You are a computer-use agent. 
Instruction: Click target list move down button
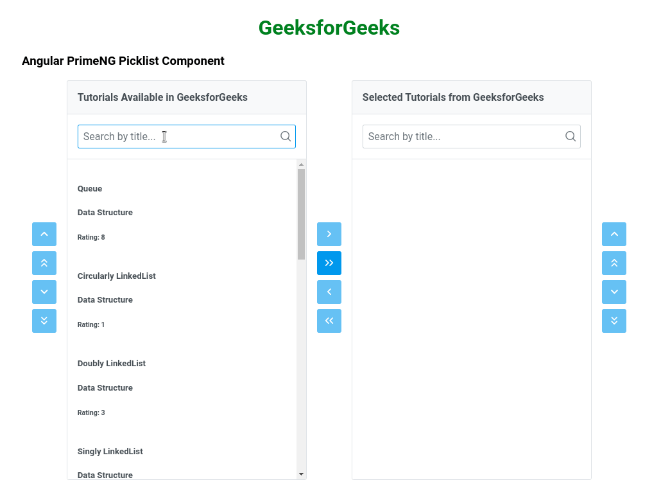point(614,292)
